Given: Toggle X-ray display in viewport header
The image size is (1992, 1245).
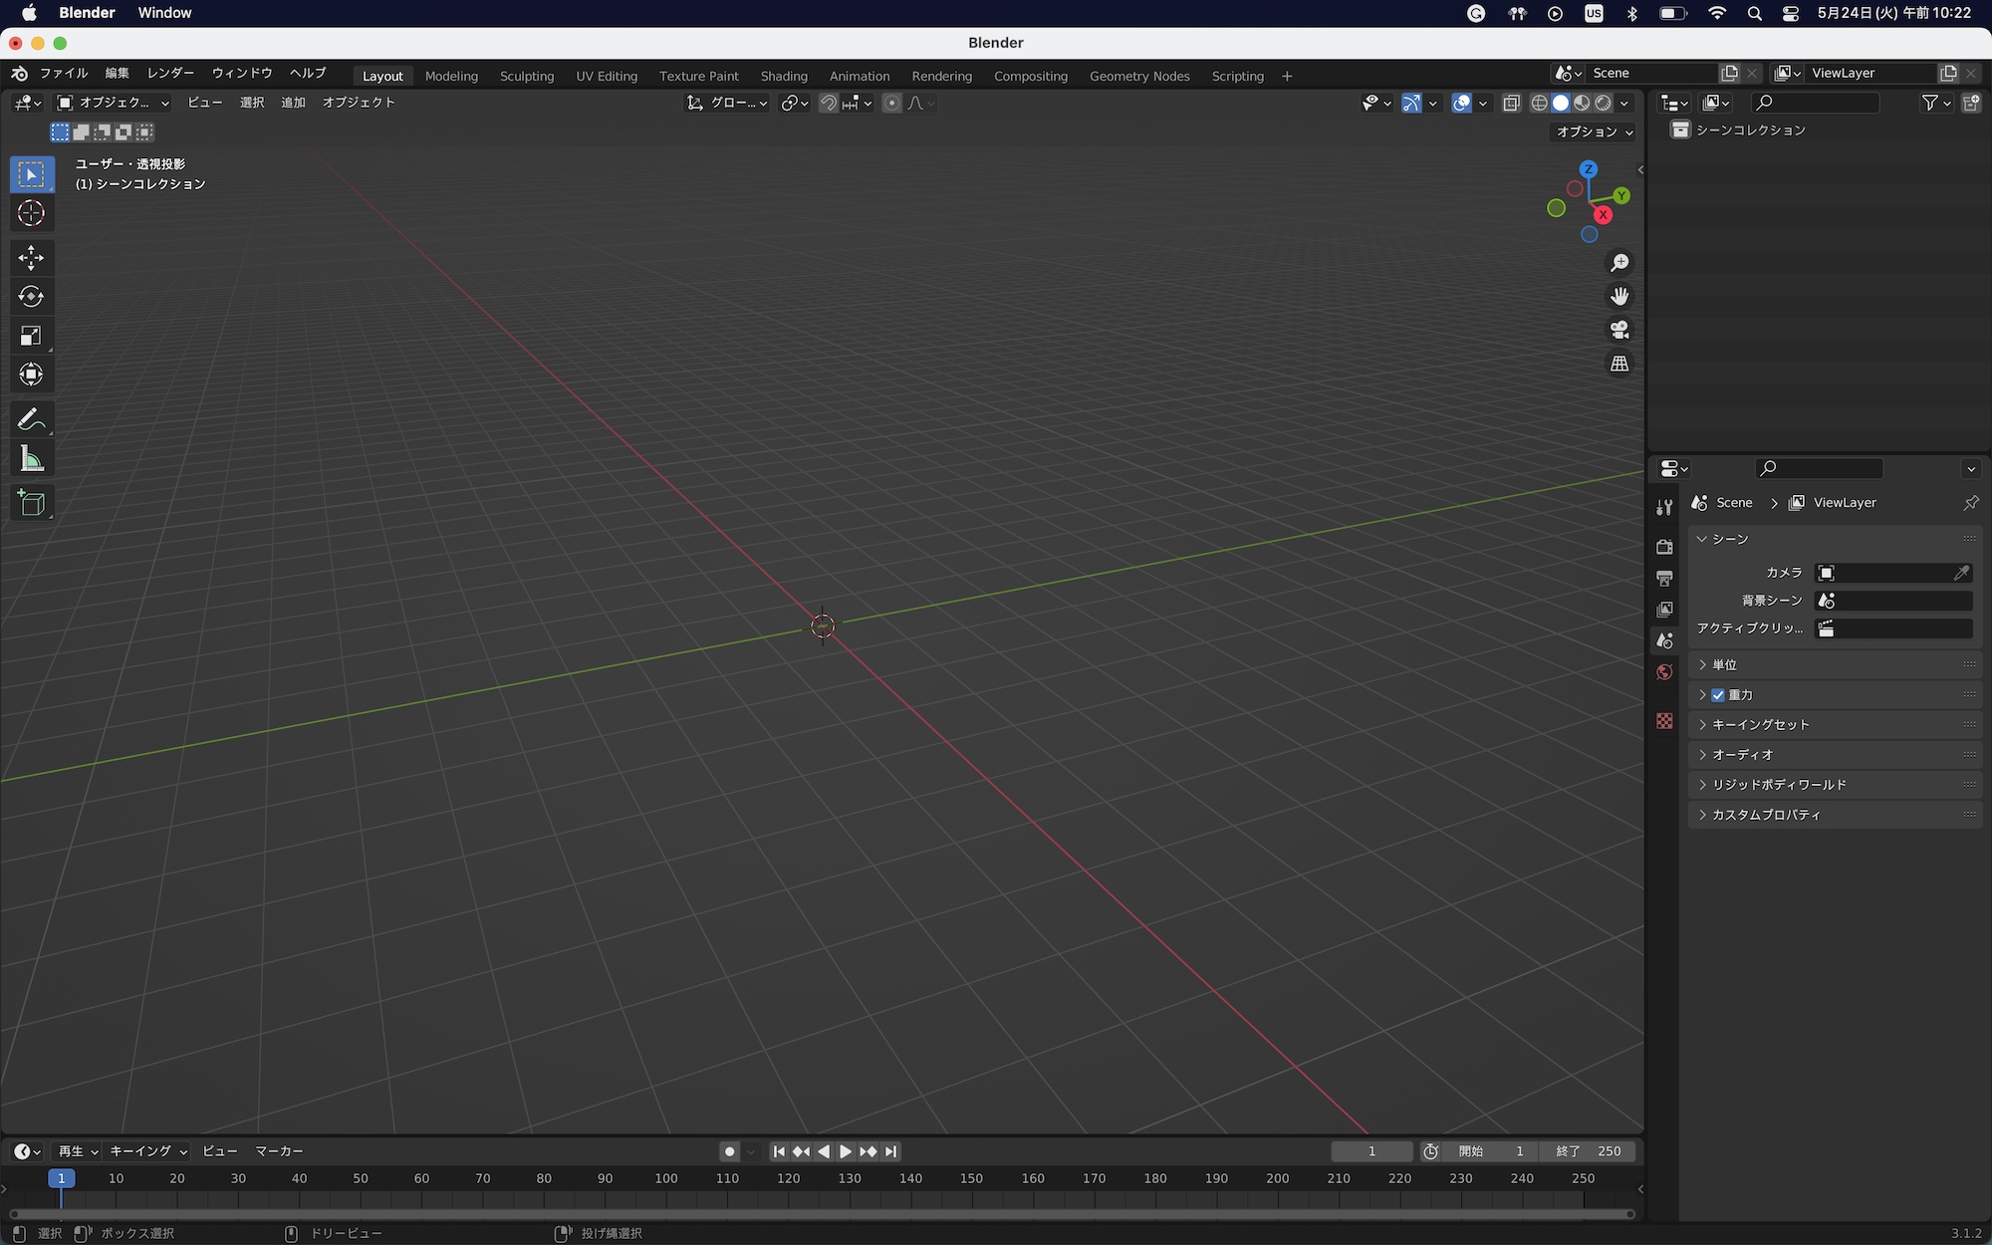Looking at the screenshot, I should tap(1511, 103).
